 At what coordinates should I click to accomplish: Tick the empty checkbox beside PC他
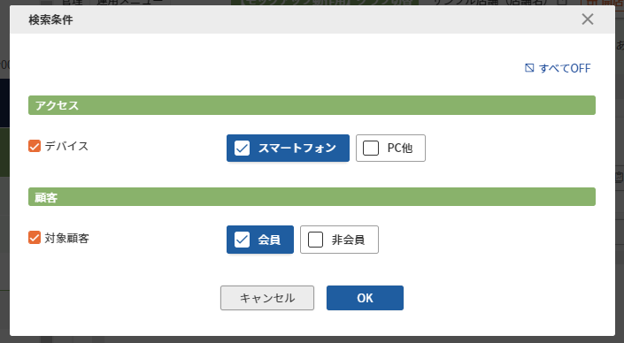pyautogui.click(x=371, y=149)
